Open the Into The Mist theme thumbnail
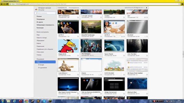This screenshot has width=184, height=103. (x=137, y=46)
